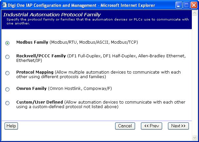Select the Custom/User Defined radio button
Image resolution: width=199 pixels, height=142 pixels.
coord(8,103)
